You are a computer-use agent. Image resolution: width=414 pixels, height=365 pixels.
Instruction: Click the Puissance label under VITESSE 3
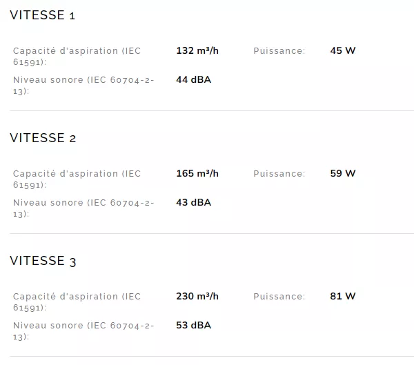279,297
